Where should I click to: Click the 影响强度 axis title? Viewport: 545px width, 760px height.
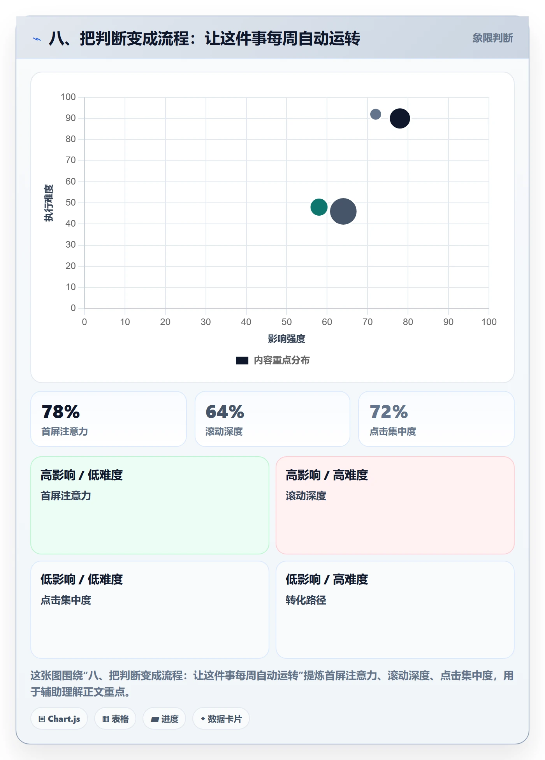[x=287, y=339]
